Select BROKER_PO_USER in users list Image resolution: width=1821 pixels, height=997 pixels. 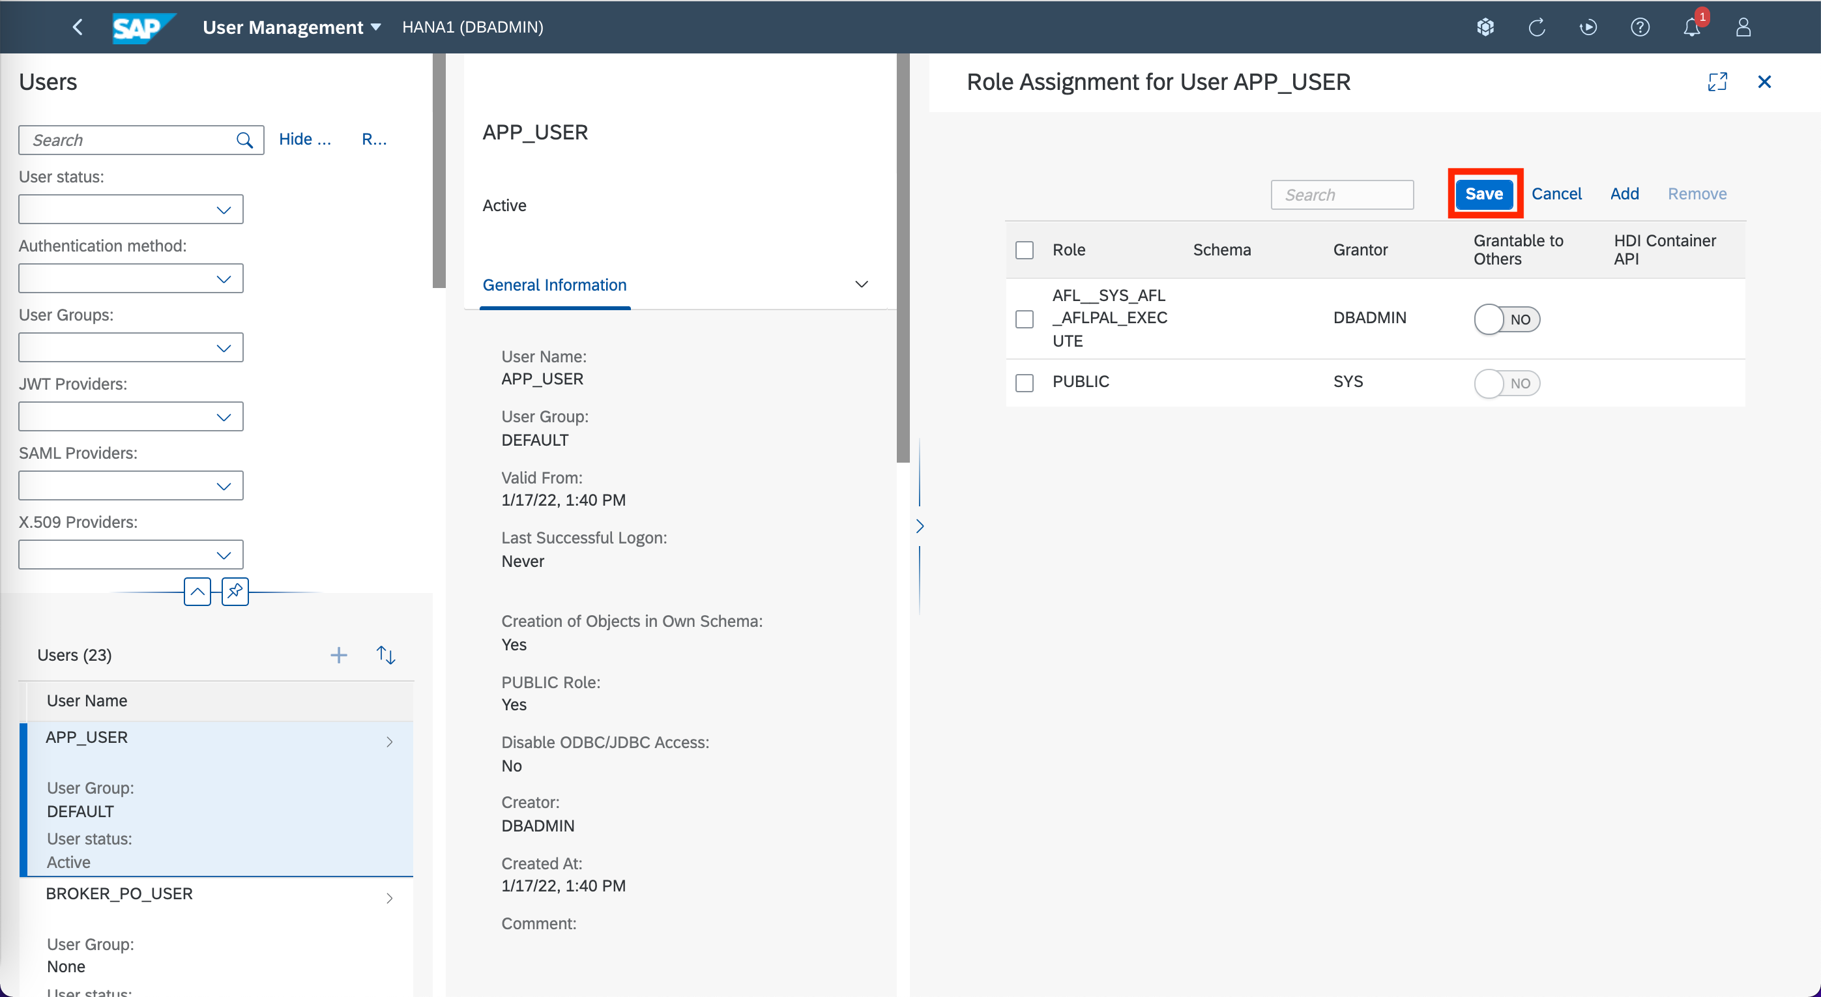(119, 894)
